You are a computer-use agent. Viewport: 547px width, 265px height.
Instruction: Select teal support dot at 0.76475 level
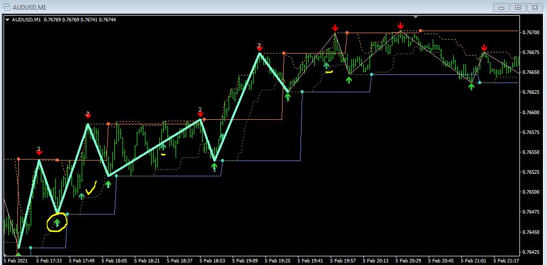(67, 214)
